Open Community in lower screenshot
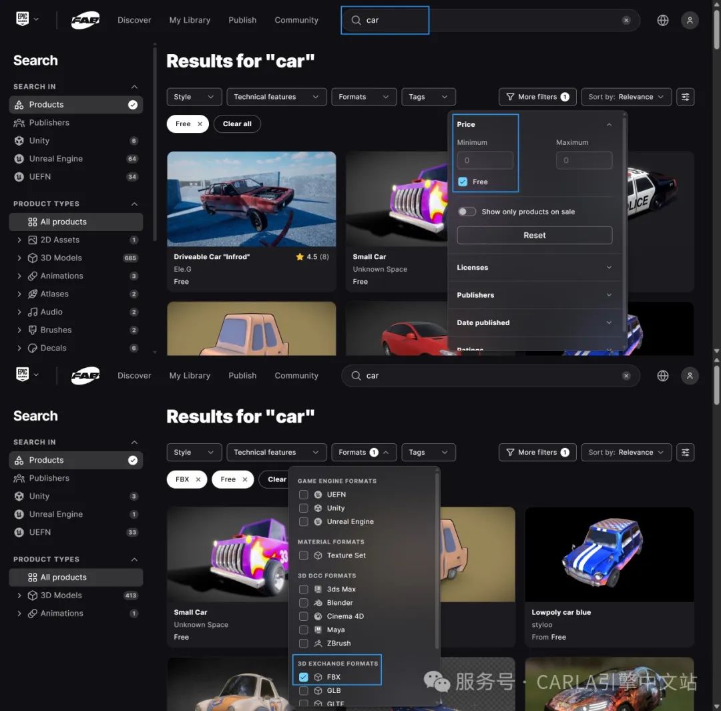The image size is (721, 711). (x=296, y=376)
